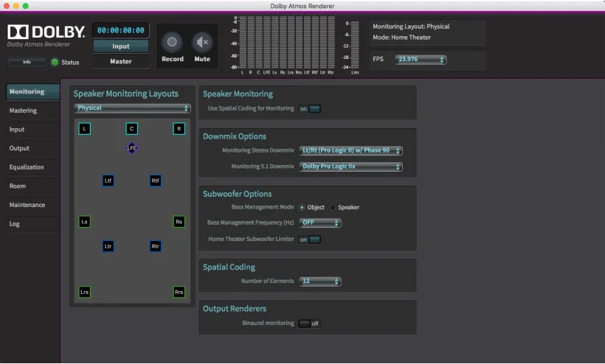This screenshot has width=605, height=364.
Task: Select the Lrs rear surround speaker
Action: (x=85, y=292)
